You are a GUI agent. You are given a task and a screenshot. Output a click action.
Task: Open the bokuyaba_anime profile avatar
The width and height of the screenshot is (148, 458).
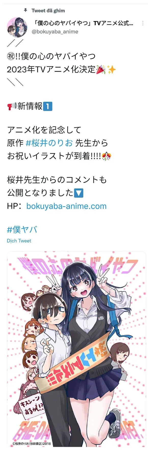click(x=17, y=27)
